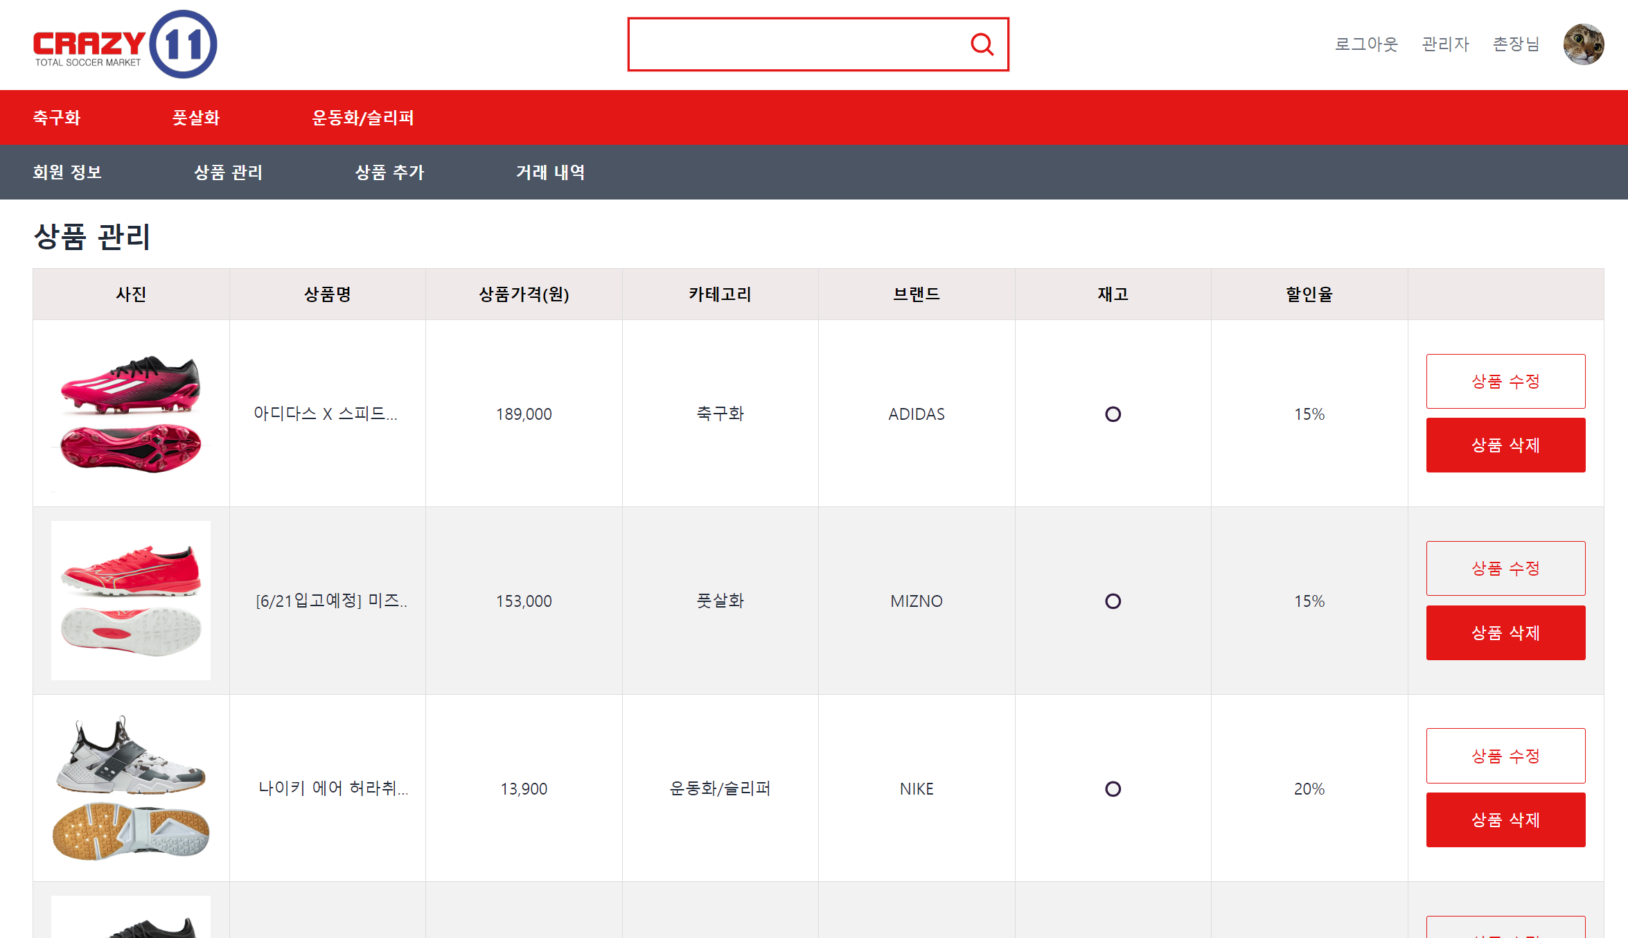Viewport: 1628px width, 938px height.
Task: Focus the top search input field
Action: click(797, 44)
